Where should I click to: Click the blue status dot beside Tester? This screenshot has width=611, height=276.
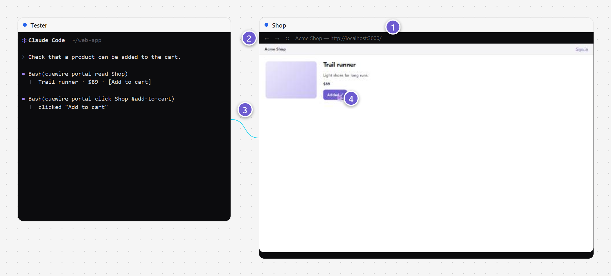pyautogui.click(x=25, y=25)
